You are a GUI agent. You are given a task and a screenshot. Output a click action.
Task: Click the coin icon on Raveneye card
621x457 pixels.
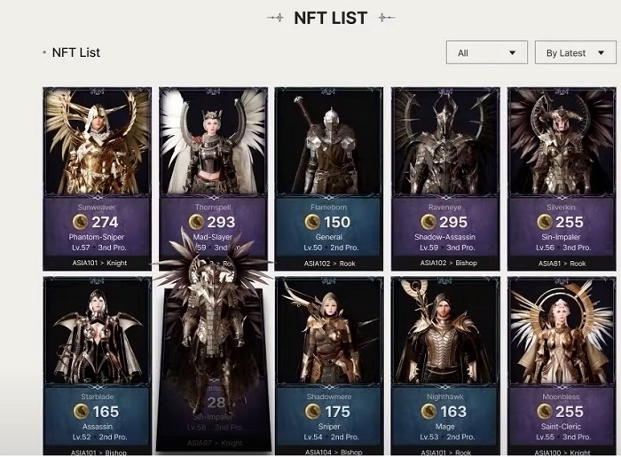point(427,223)
